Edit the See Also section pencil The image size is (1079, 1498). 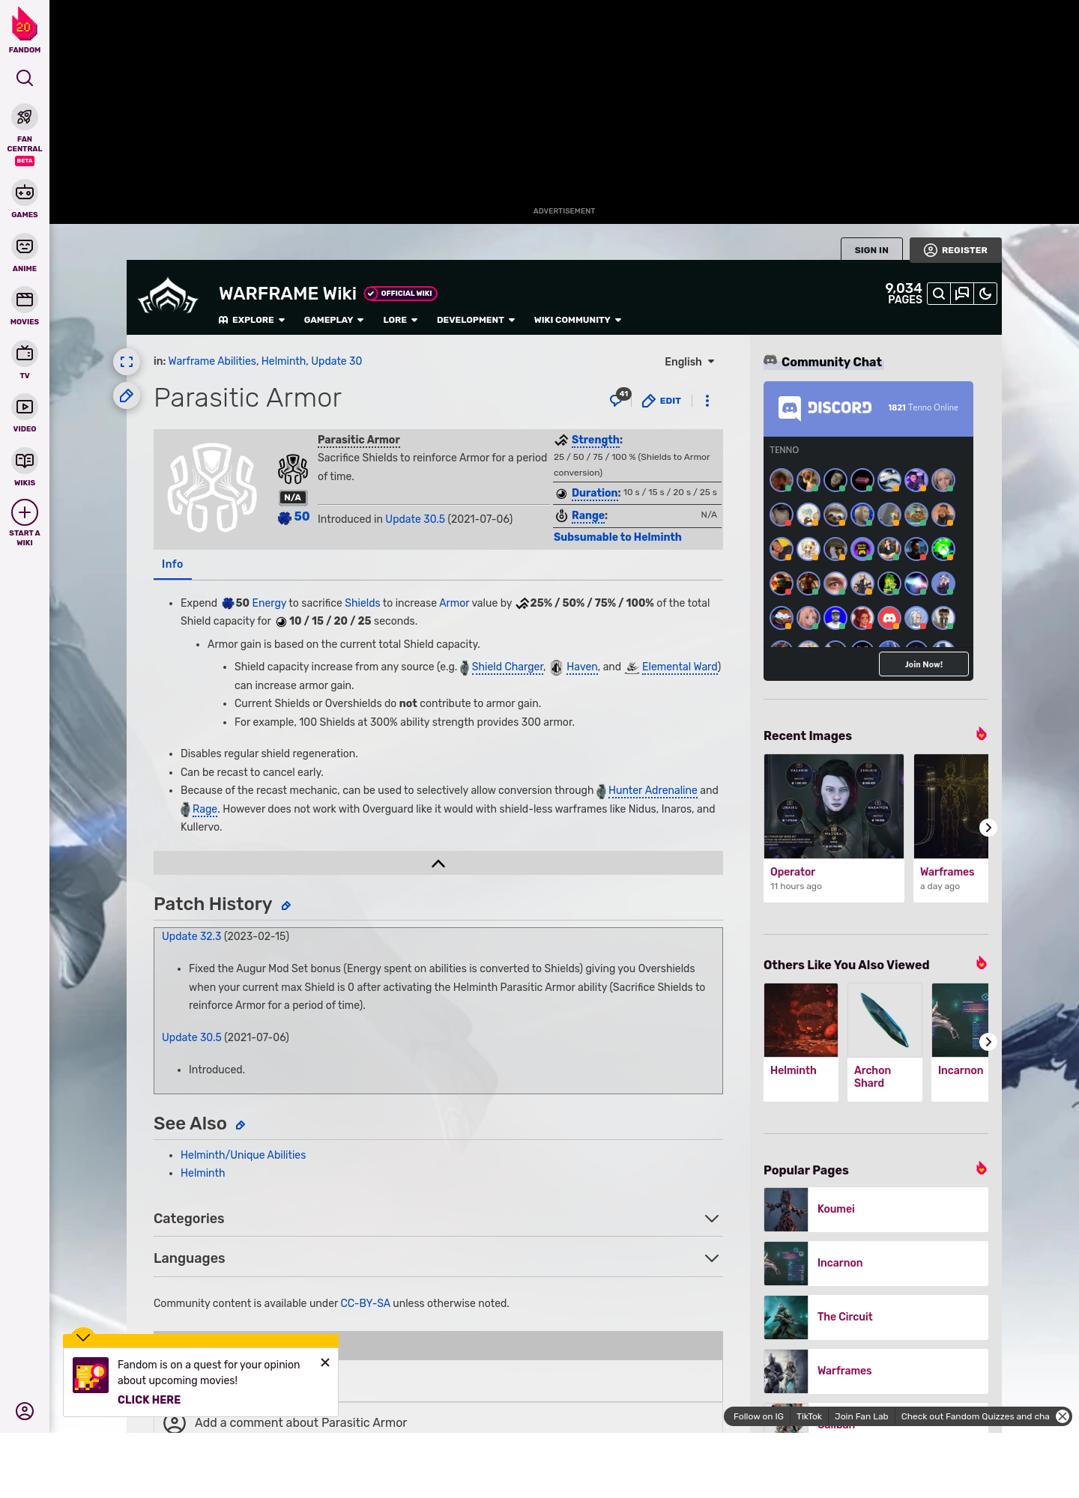click(x=241, y=1126)
